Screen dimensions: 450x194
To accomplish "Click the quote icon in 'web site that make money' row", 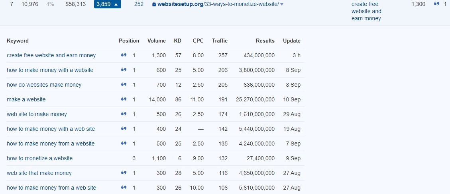I will click(x=124, y=173).
